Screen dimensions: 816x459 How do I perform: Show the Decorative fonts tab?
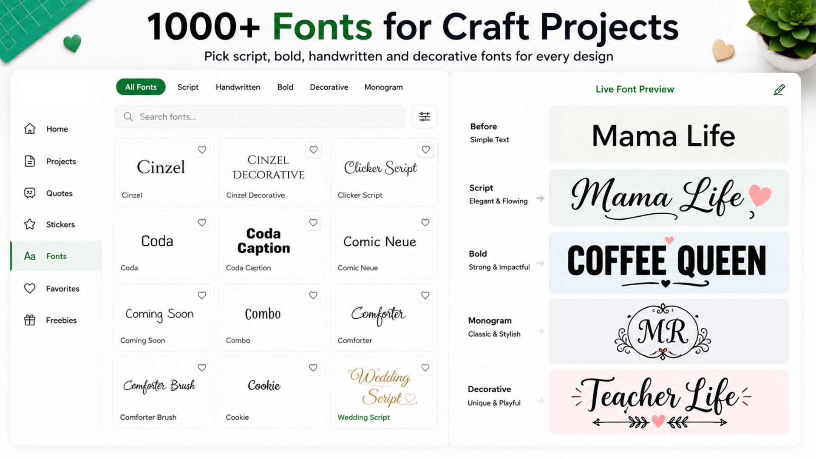(329, 87)
